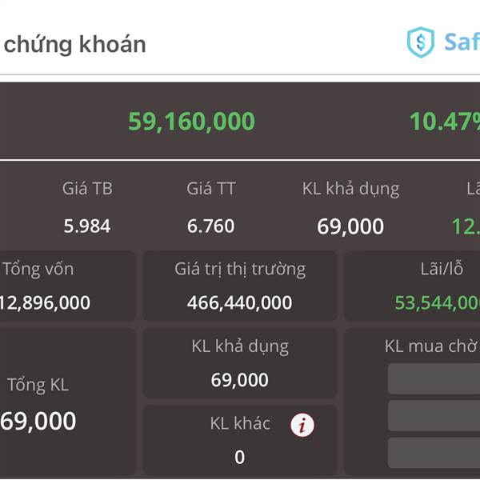Viewport: 480px width, 480px height.
Task: Select the KL khả dụng 69,000 card
Action: [x=240, y=363]
